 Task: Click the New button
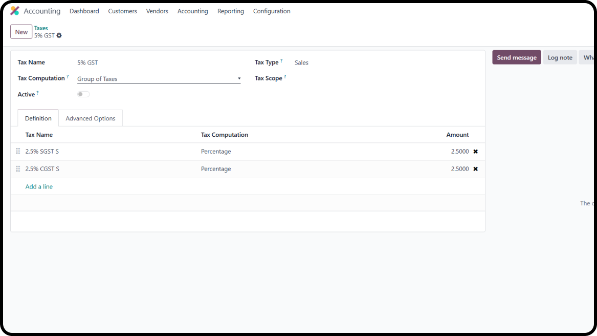[21, 31]
